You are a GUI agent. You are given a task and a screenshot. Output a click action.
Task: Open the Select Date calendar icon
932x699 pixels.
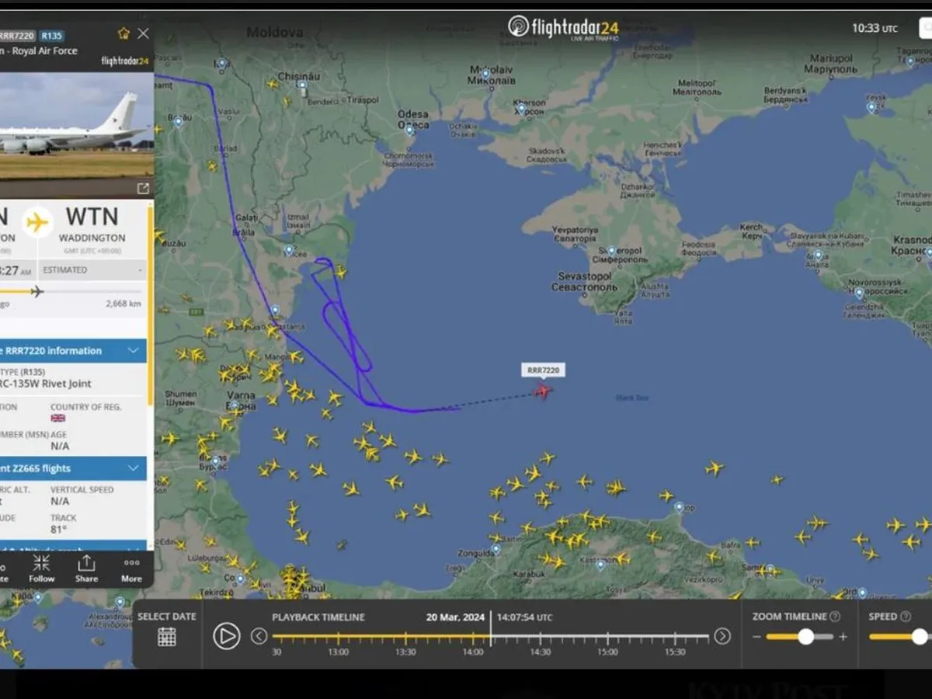(x=166, y=637)
